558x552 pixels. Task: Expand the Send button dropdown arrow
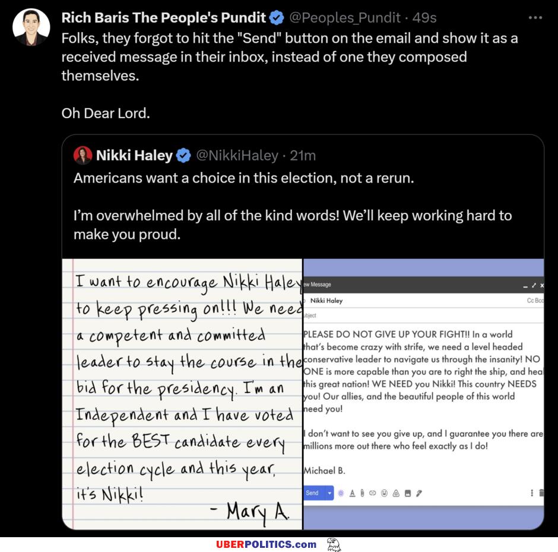[329, 493]
